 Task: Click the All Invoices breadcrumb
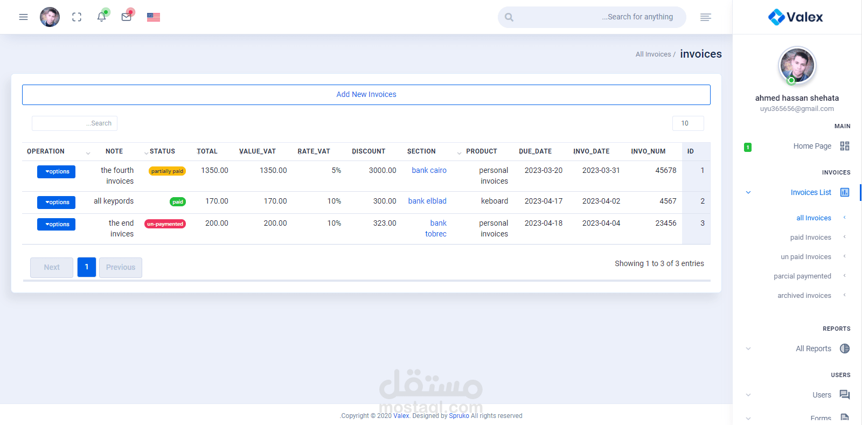pos(653,54)
